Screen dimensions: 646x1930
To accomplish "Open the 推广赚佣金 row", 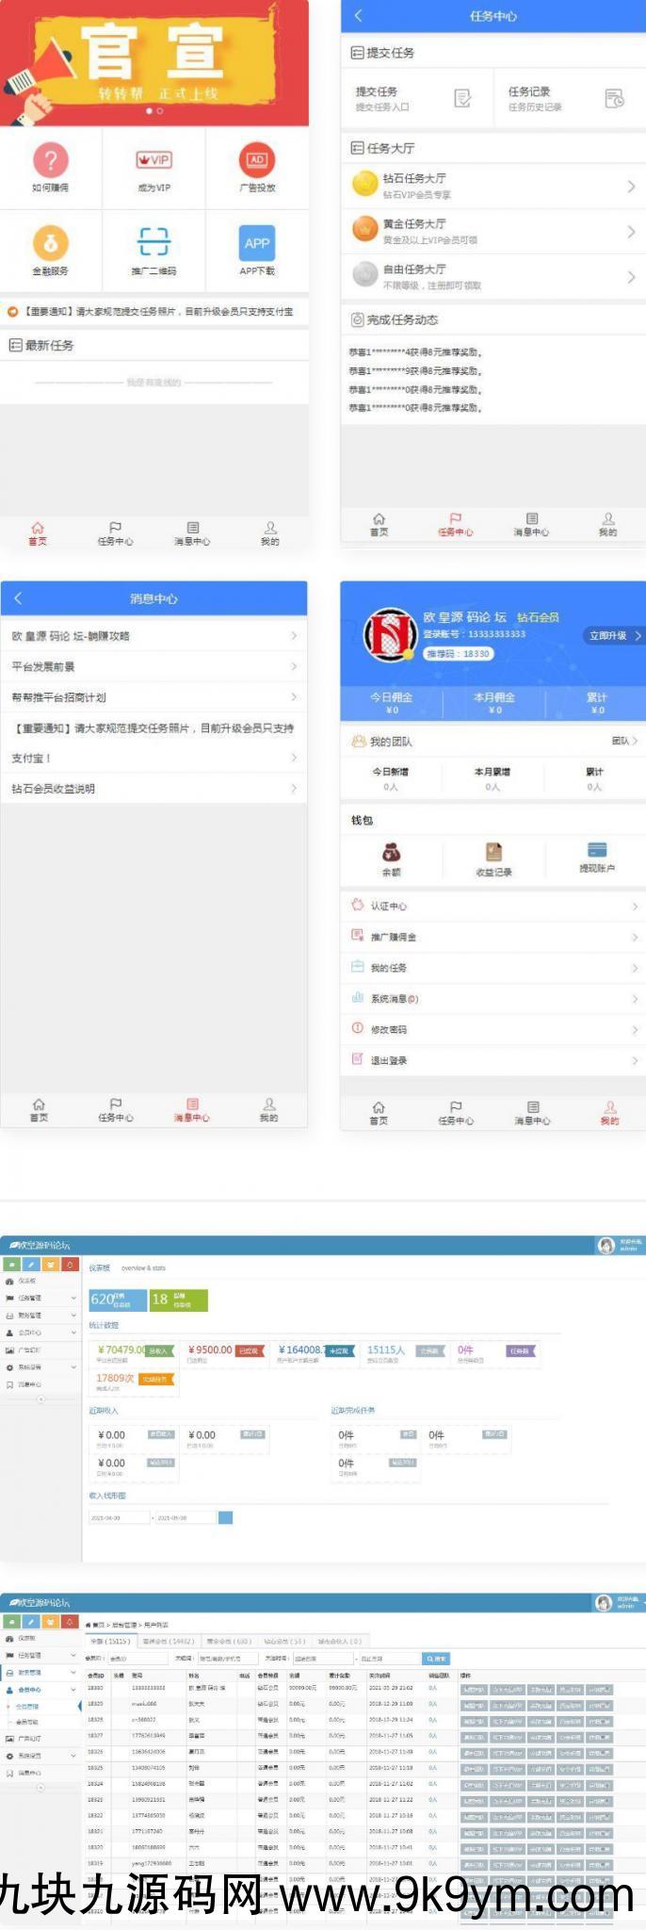I will pos(493,937).
